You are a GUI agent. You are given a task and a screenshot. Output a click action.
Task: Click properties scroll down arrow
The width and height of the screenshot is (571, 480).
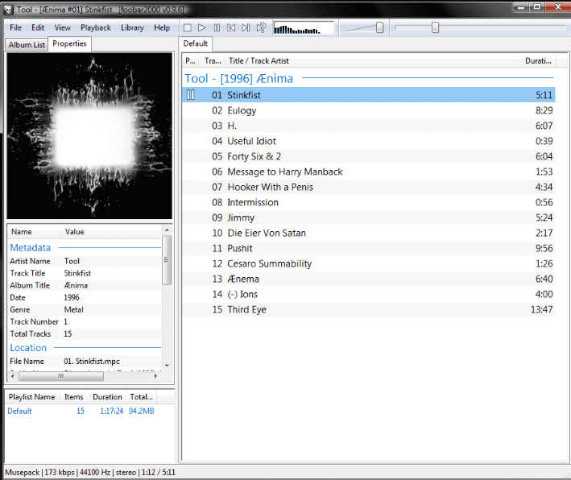pos(167,366)
